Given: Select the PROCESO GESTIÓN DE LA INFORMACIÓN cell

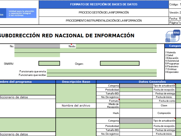Looking at the screenshot, I should coord(104,13).
